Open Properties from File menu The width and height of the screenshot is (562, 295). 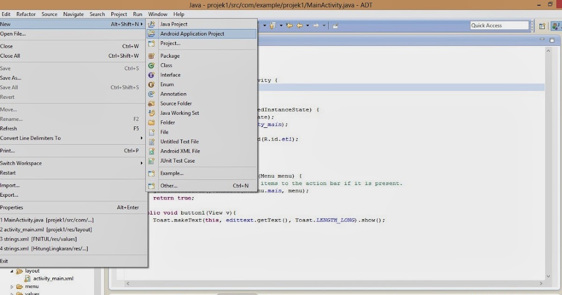point(74,207)
